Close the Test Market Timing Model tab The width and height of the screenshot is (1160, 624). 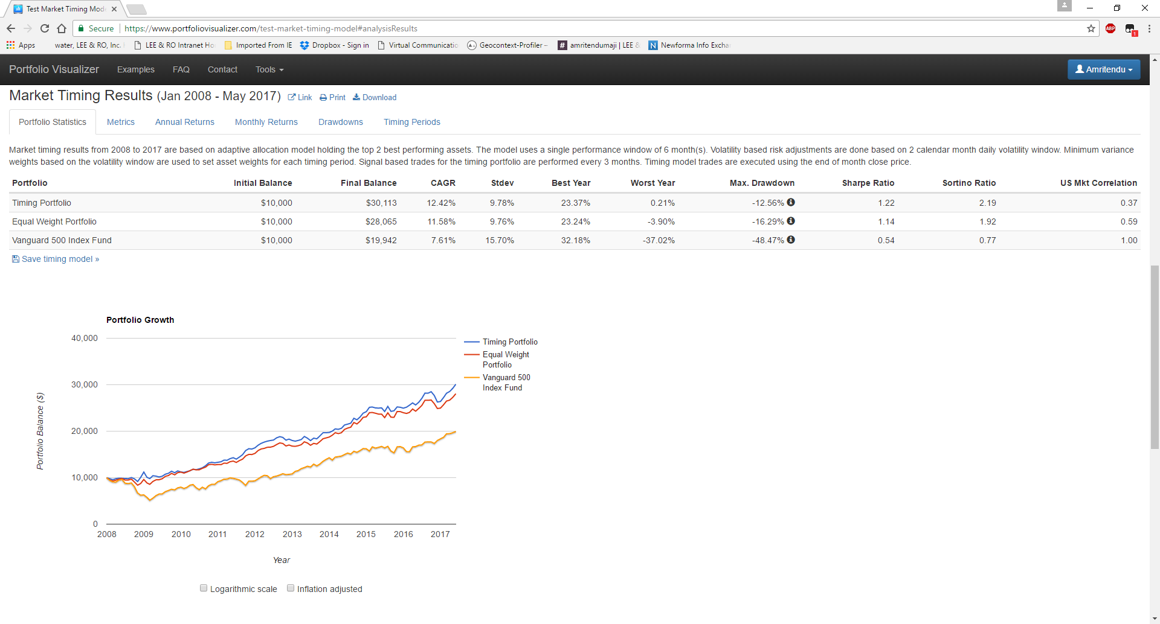point(114,9)
